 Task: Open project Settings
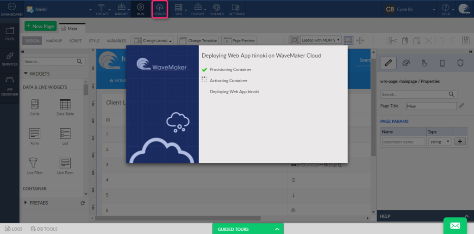(x=237, y=9)
